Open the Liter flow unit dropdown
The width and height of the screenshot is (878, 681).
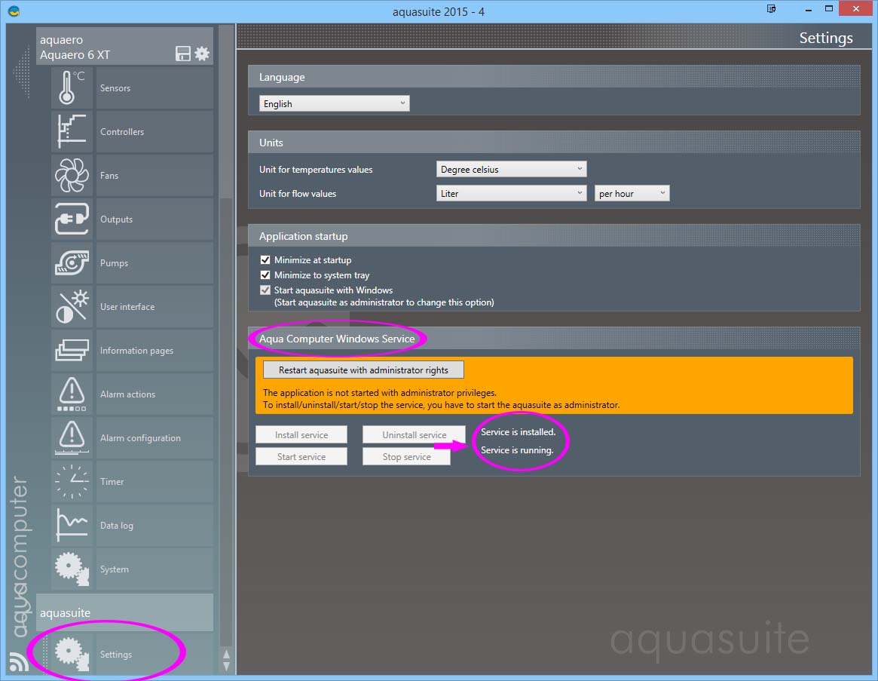pyautogui.click(x=511, y=193)
